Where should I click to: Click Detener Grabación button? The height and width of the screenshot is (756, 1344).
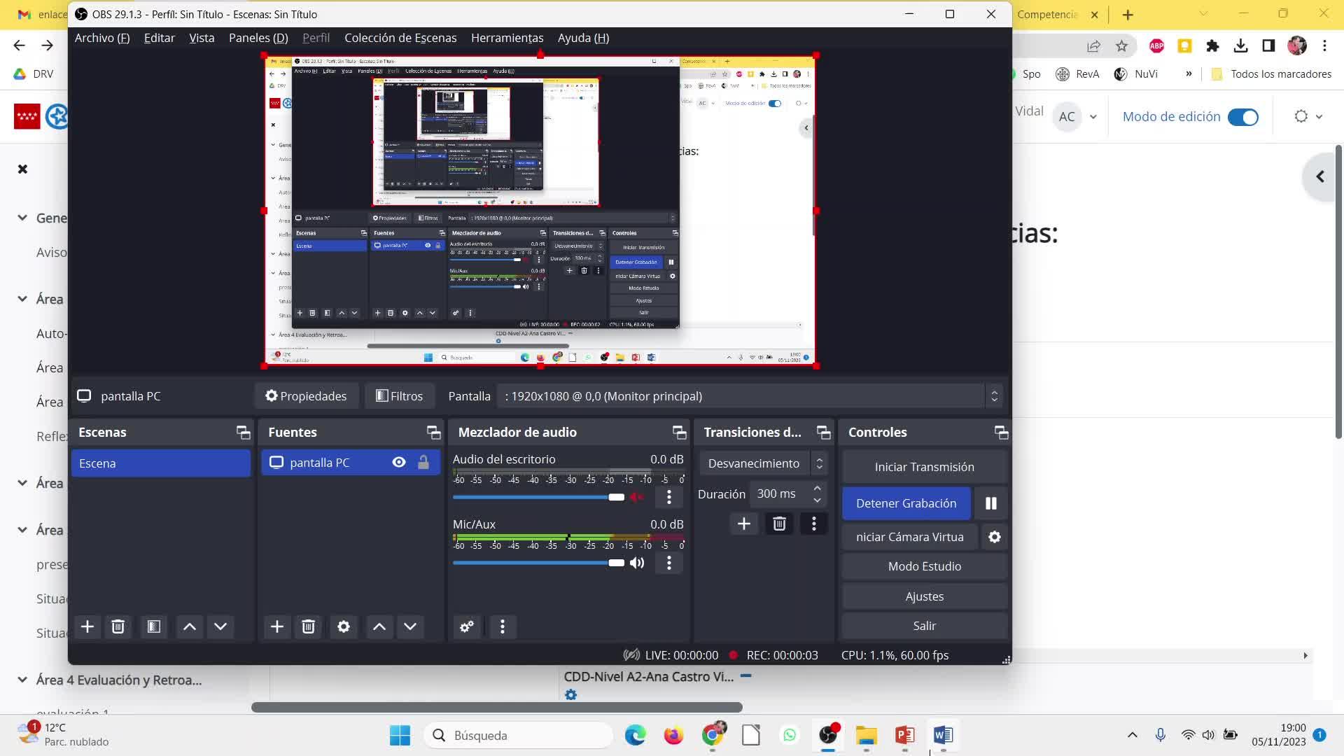pyautogui.click(x=906, y=503)
